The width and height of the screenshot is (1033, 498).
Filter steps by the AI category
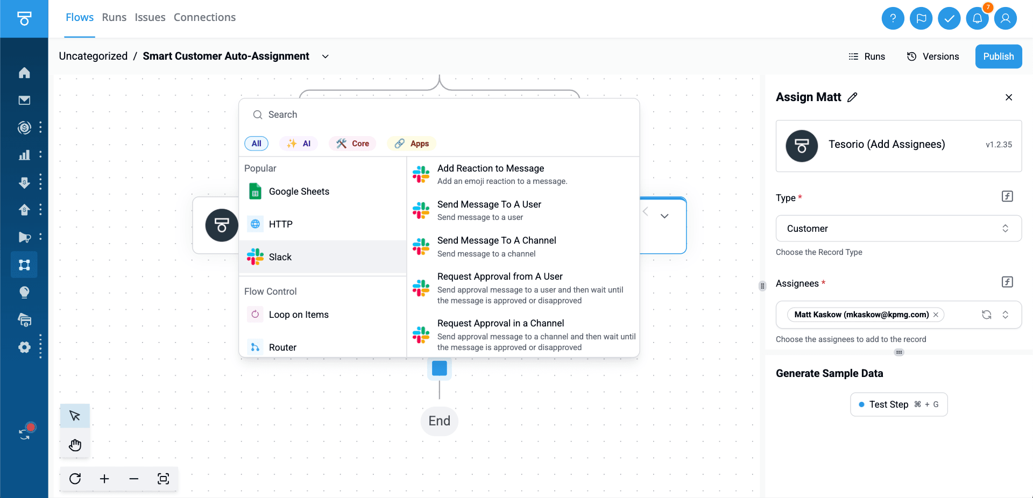click(299, 144)
